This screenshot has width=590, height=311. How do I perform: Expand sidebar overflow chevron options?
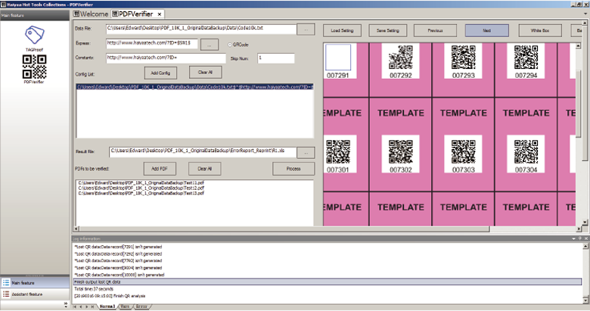click(66, 303)
